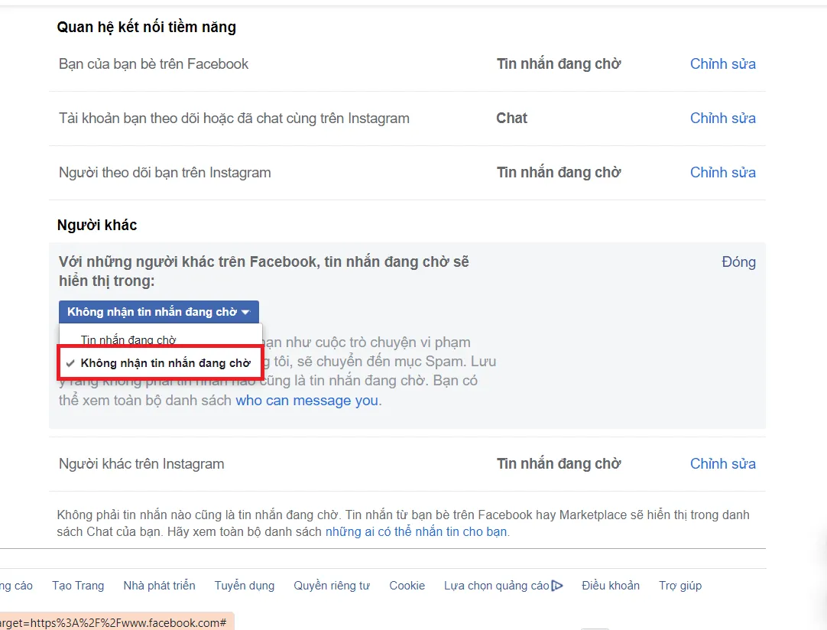Click Đóng to dismiss the settings panel
This screenshot has width=827, height=630.
(x=738, y=261)
